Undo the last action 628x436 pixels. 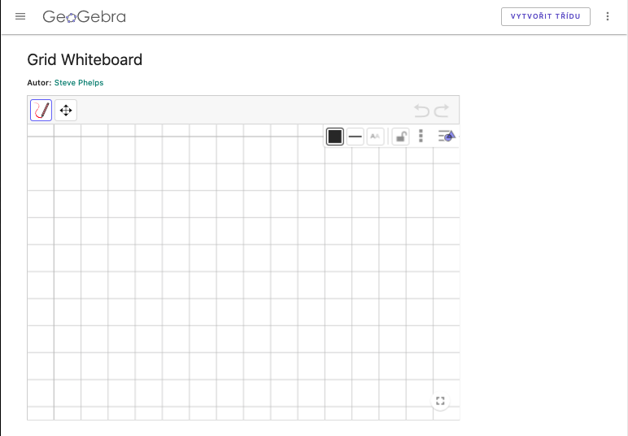click(421, 111)
